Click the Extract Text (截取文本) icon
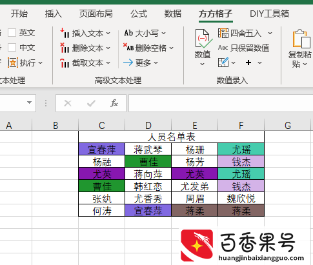 (65, 63)
